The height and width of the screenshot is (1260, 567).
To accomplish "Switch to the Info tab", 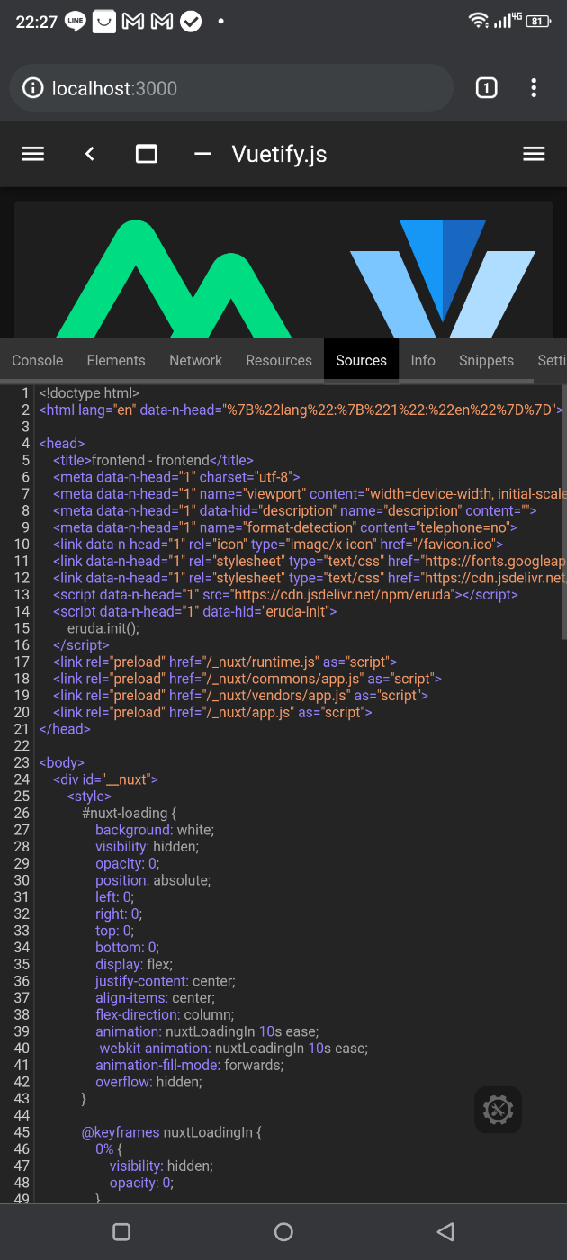I will pyautogui.click(x=423, y=360).
